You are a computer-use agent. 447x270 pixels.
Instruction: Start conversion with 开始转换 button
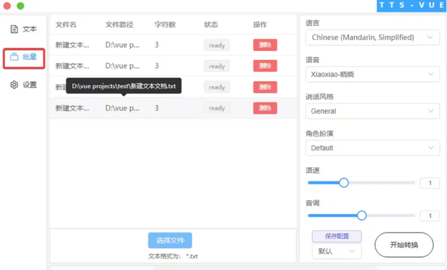(404, 245)
